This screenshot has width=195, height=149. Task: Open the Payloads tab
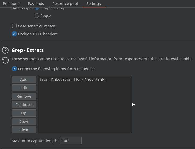[36, 4]
